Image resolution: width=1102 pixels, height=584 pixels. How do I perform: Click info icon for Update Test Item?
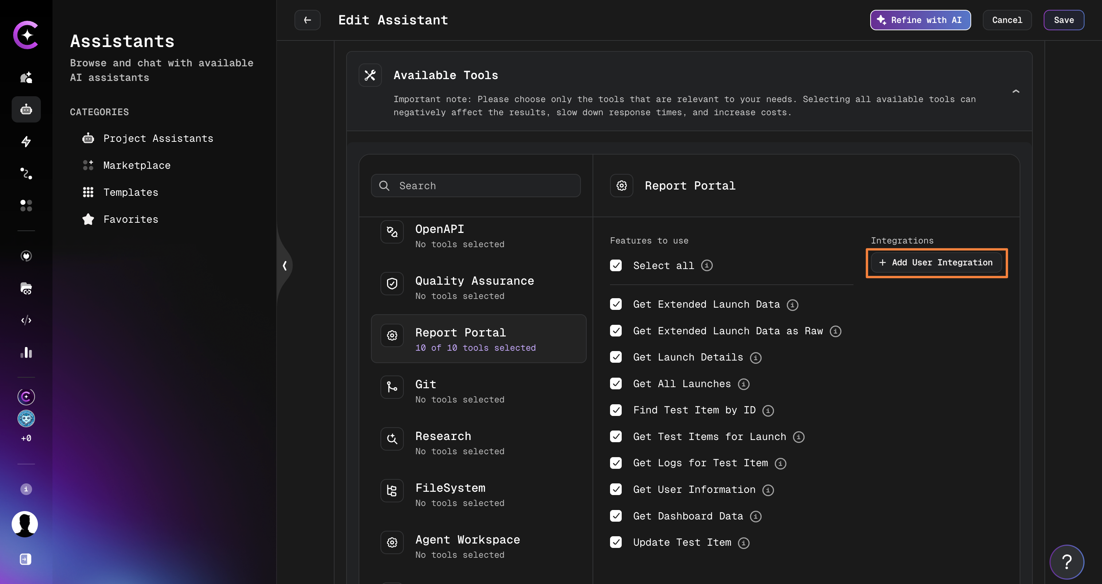[743, 543]
